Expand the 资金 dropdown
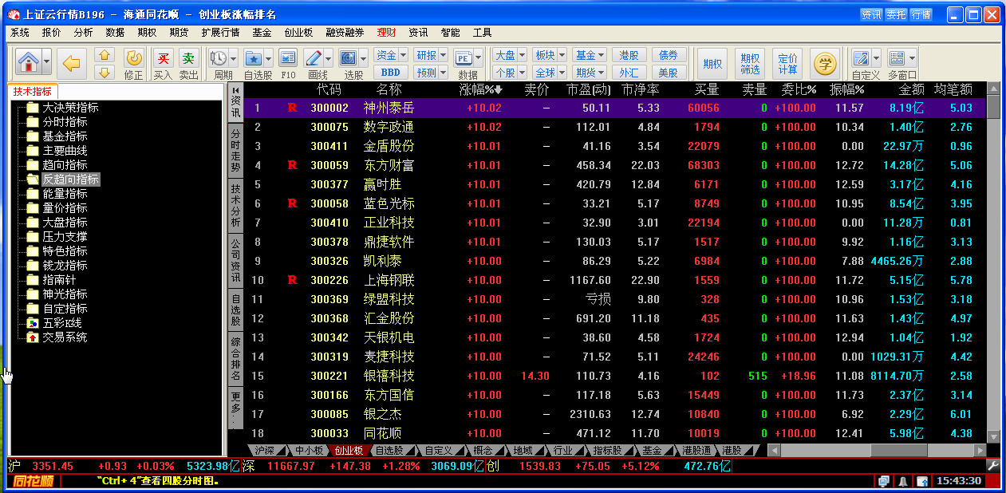 coord(403,55)
